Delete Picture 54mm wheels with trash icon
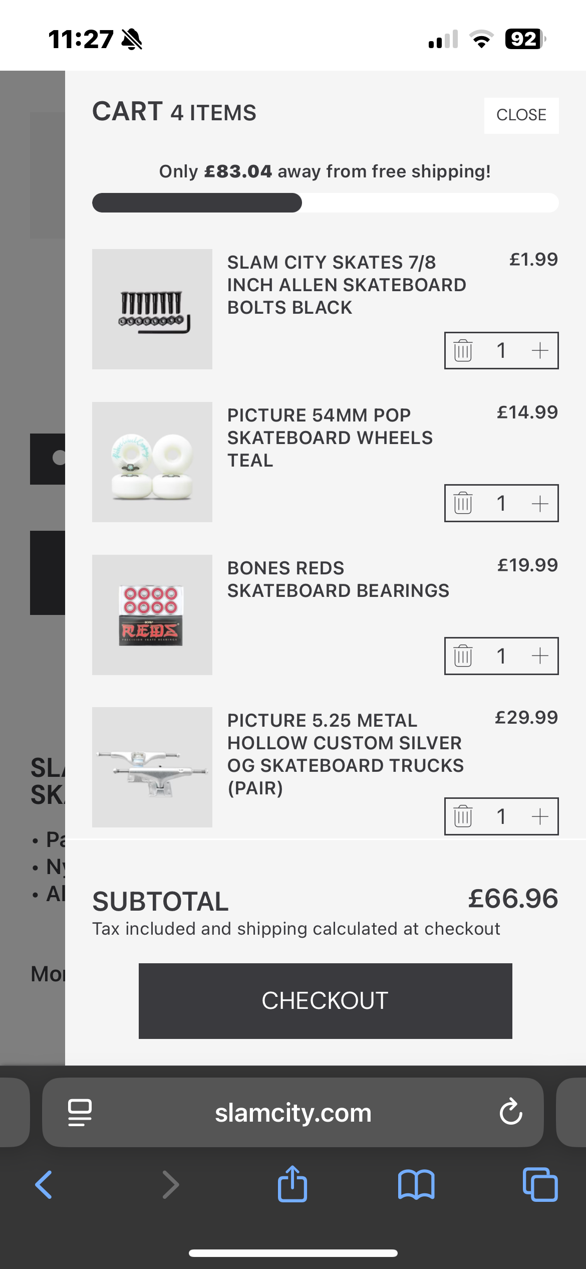 click(x=463, y=503)
